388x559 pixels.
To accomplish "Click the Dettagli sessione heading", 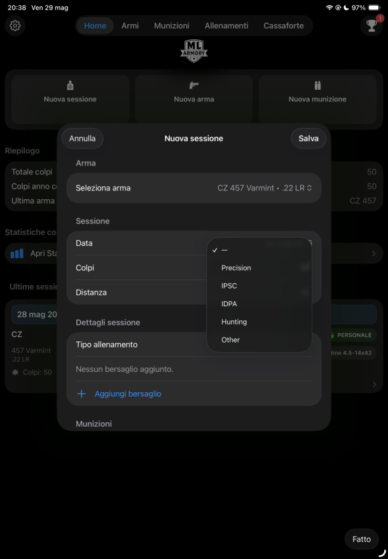I will pos(108,322).
